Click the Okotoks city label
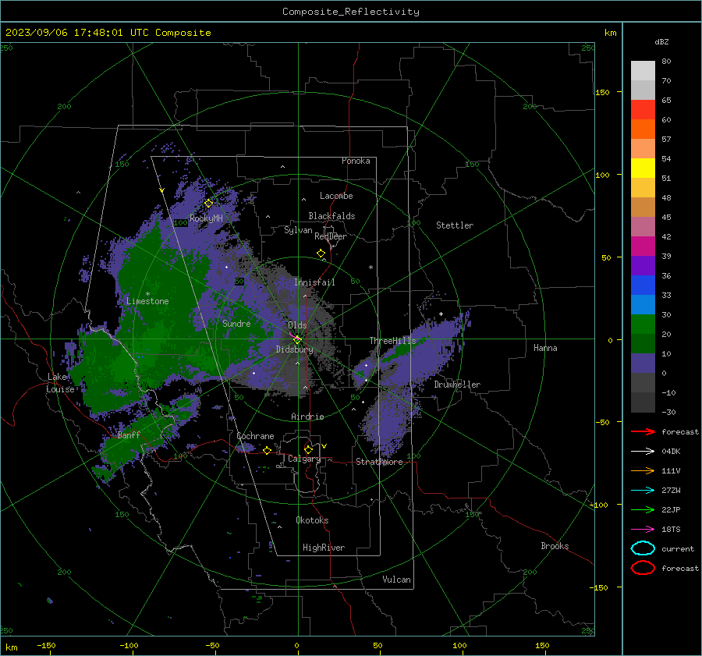Screen dimensions: 702x656 coord(312,520)
